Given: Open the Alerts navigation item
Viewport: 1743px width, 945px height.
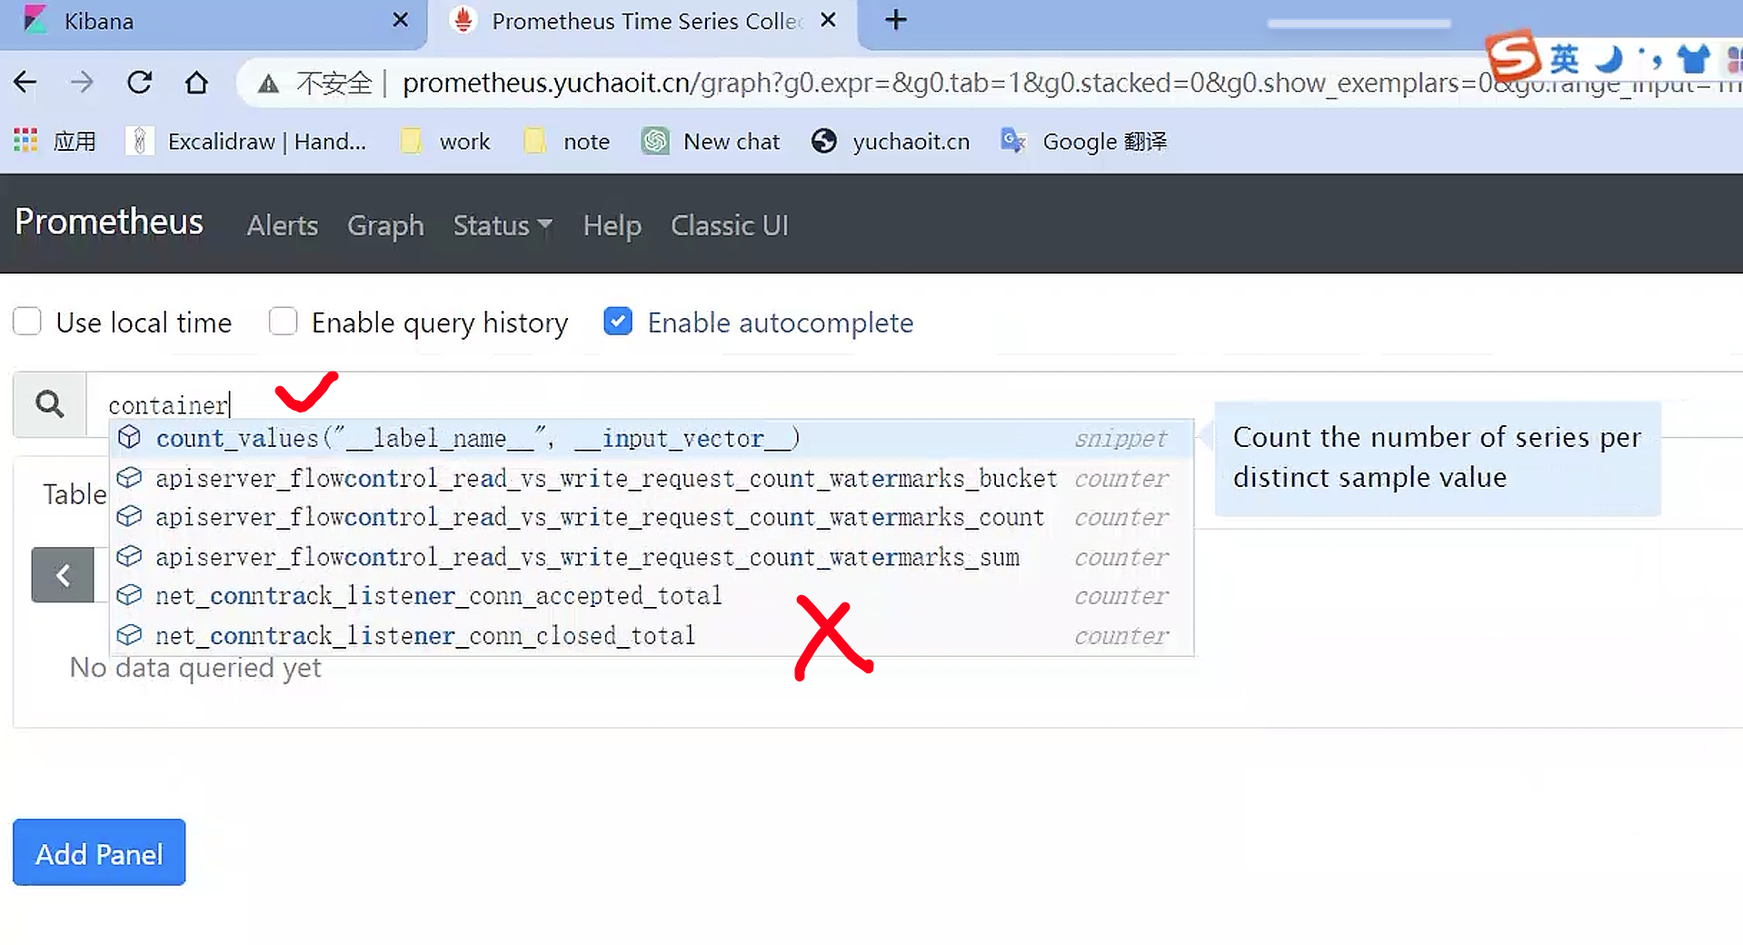Looking at the screenshot, I should pyautogui.click(x=282, y=225).
